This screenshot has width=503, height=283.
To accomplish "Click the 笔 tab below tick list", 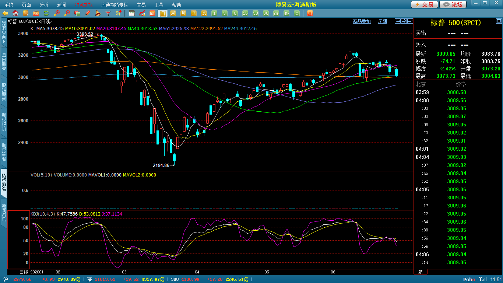I will coord(420,272).
